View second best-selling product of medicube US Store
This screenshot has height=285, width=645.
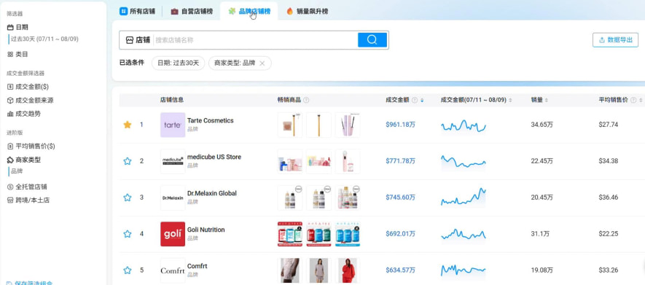(x=318, y=161)
